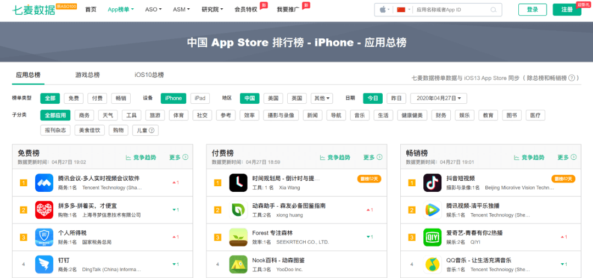This screenshot has width=593, height=278.
Task: Click 免费榜 竞争趋势 chart icon
Action: click(x=128, y=157)
